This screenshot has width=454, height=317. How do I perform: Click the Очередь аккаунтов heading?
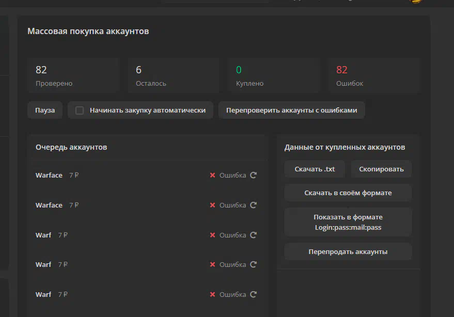pos(71,147)
